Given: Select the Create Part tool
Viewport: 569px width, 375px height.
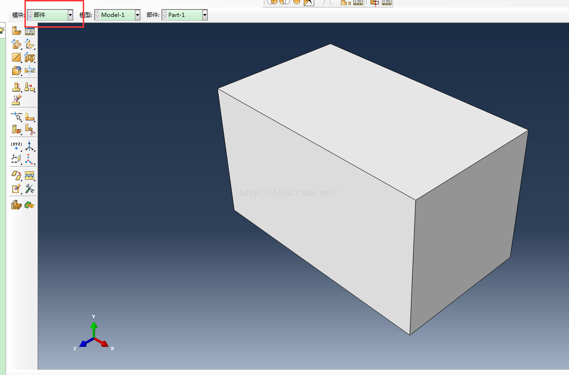Looking at the screenshot, I should pos(16,31).
